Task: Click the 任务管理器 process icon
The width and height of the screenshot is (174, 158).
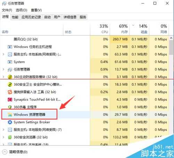Action: 10,70
